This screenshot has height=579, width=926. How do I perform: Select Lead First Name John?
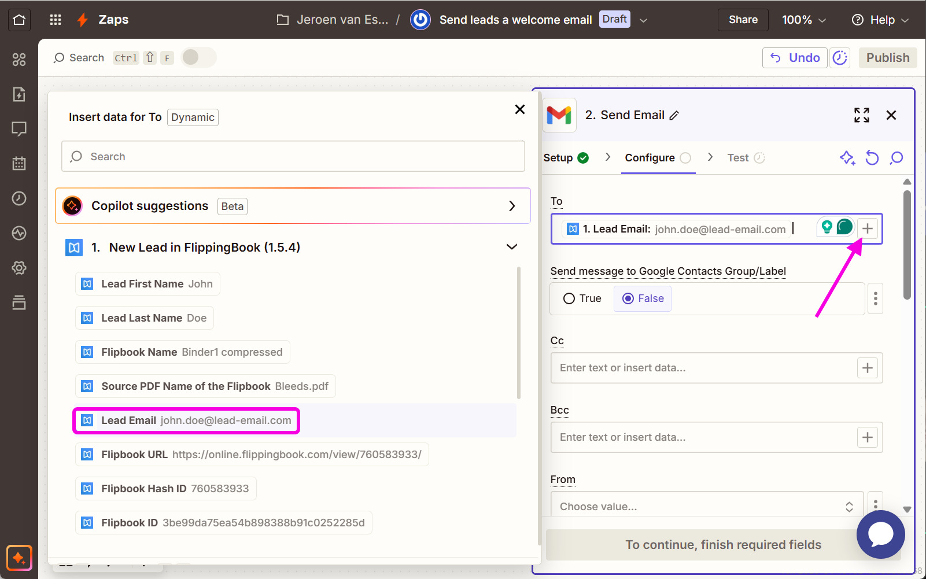tap(147, 284)
